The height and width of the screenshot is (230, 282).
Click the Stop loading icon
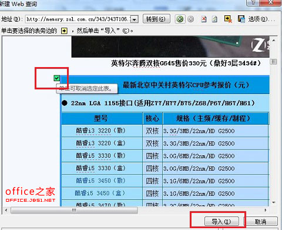click(x=204, y=19)
